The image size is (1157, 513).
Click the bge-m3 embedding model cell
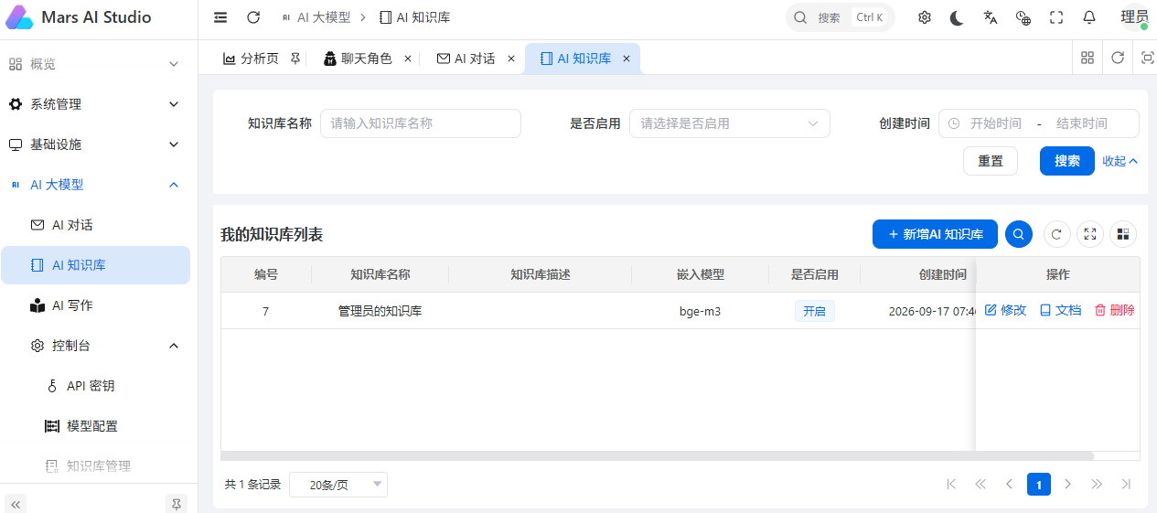coord(700,311)
